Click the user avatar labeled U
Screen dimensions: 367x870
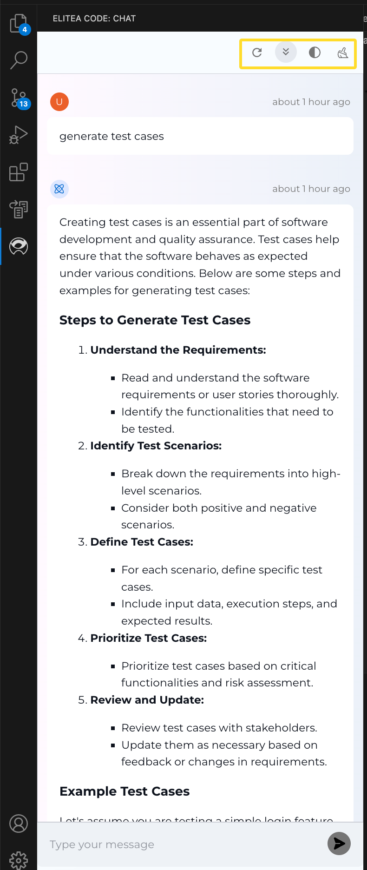coord(59,101)
